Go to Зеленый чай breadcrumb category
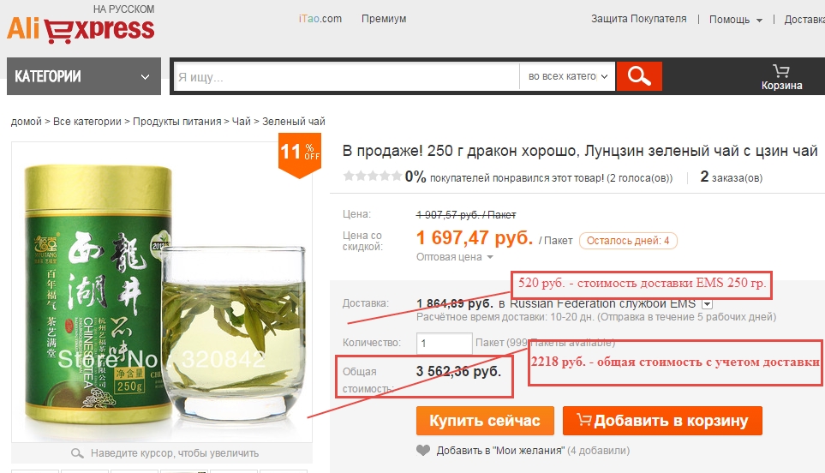This screenshot has width=825, height=473. pyautogui.click(x=294, y=122)
